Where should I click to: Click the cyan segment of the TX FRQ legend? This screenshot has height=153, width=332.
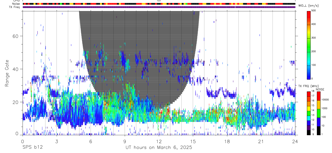(x=308, y=118)
